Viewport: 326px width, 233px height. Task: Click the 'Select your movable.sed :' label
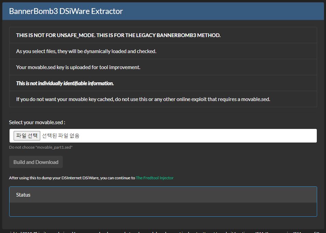click(x=37, y=122)
